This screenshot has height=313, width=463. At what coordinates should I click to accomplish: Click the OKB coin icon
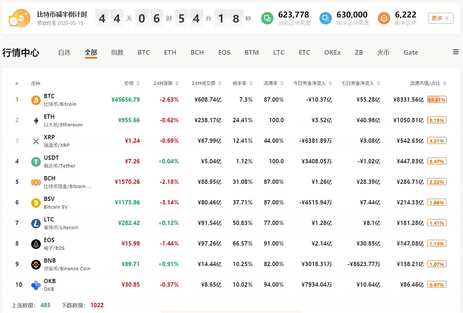tap(36, 285)
